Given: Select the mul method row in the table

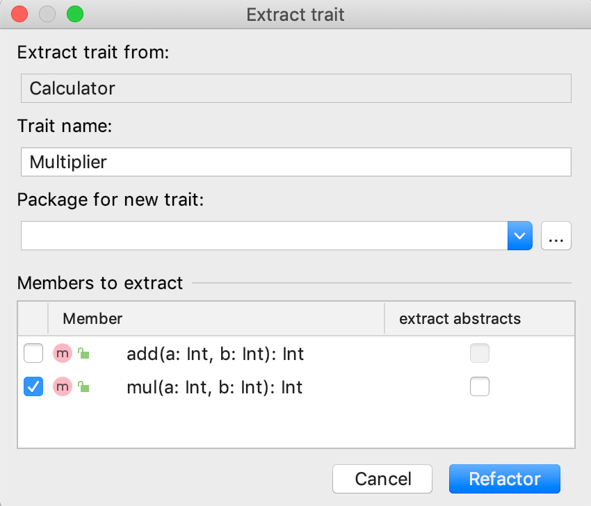Looking at the screenshot, I should click(216, 387).
